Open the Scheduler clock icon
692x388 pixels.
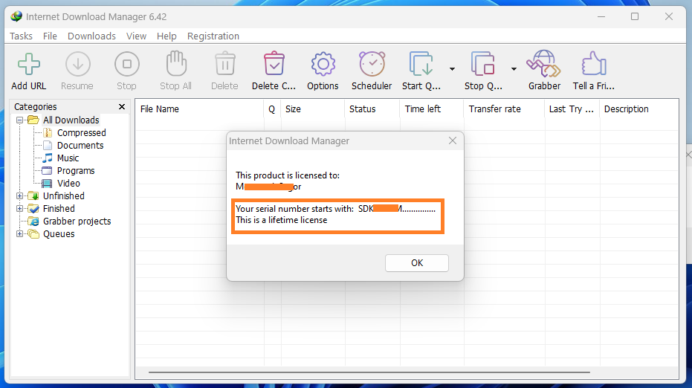coord(372,65)
